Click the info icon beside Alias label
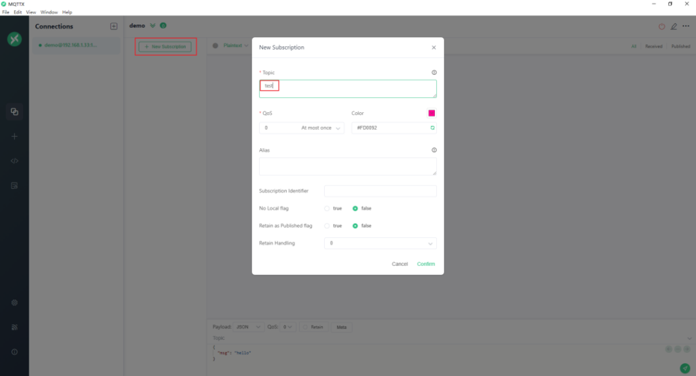This screenshot has width=696, height=376. 434,150
